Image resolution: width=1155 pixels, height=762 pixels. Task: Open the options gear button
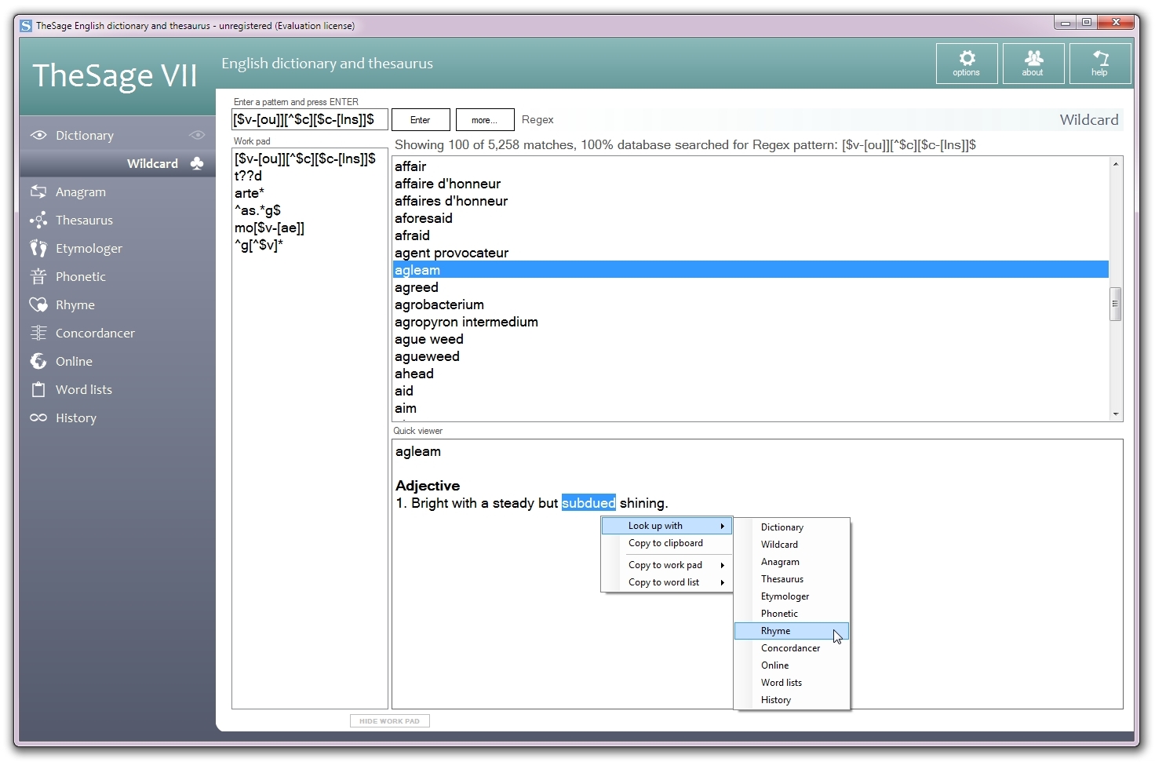tap(967, 64)
